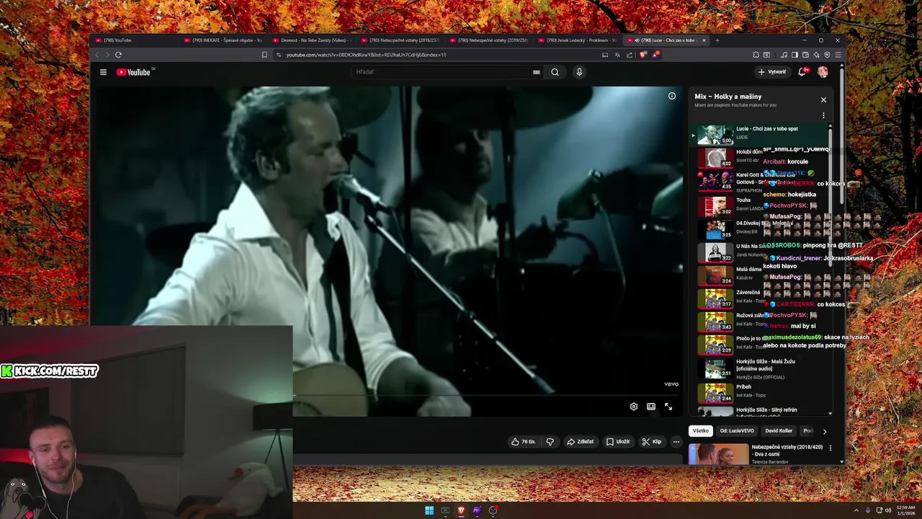Open the YouTube hamburger guide menu
This screenshot has width=922, height=519.
coord(103,72)
